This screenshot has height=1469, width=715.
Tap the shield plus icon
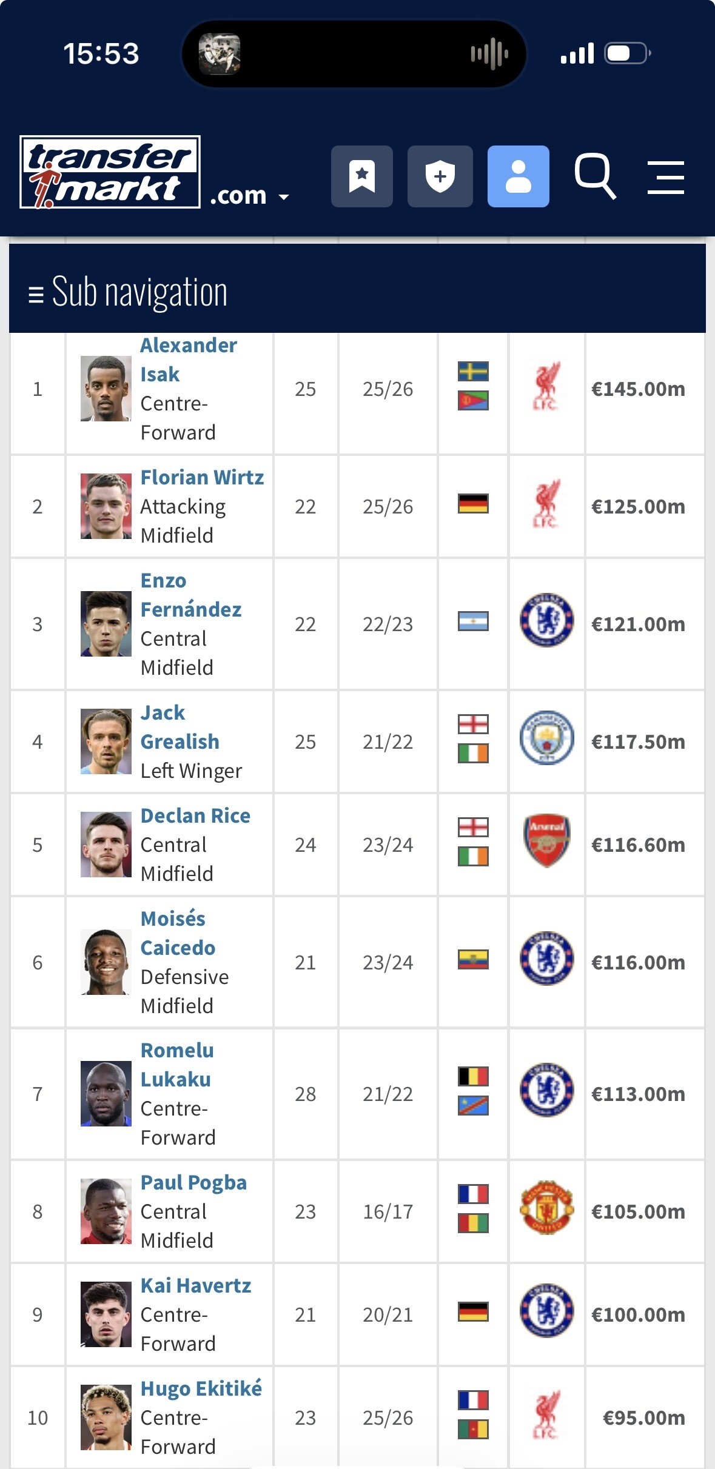pos(440,176)
